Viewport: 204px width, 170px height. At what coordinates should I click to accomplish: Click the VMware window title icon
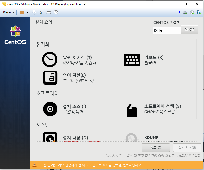pos(4,4)
